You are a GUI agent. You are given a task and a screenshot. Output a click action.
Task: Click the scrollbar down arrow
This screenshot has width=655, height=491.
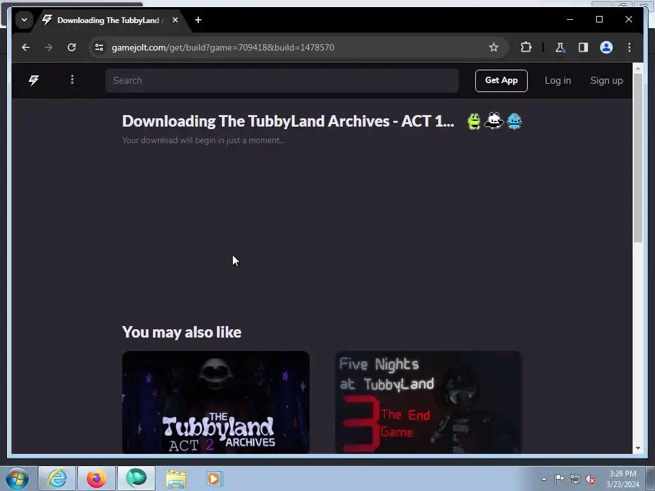point(638,448)
